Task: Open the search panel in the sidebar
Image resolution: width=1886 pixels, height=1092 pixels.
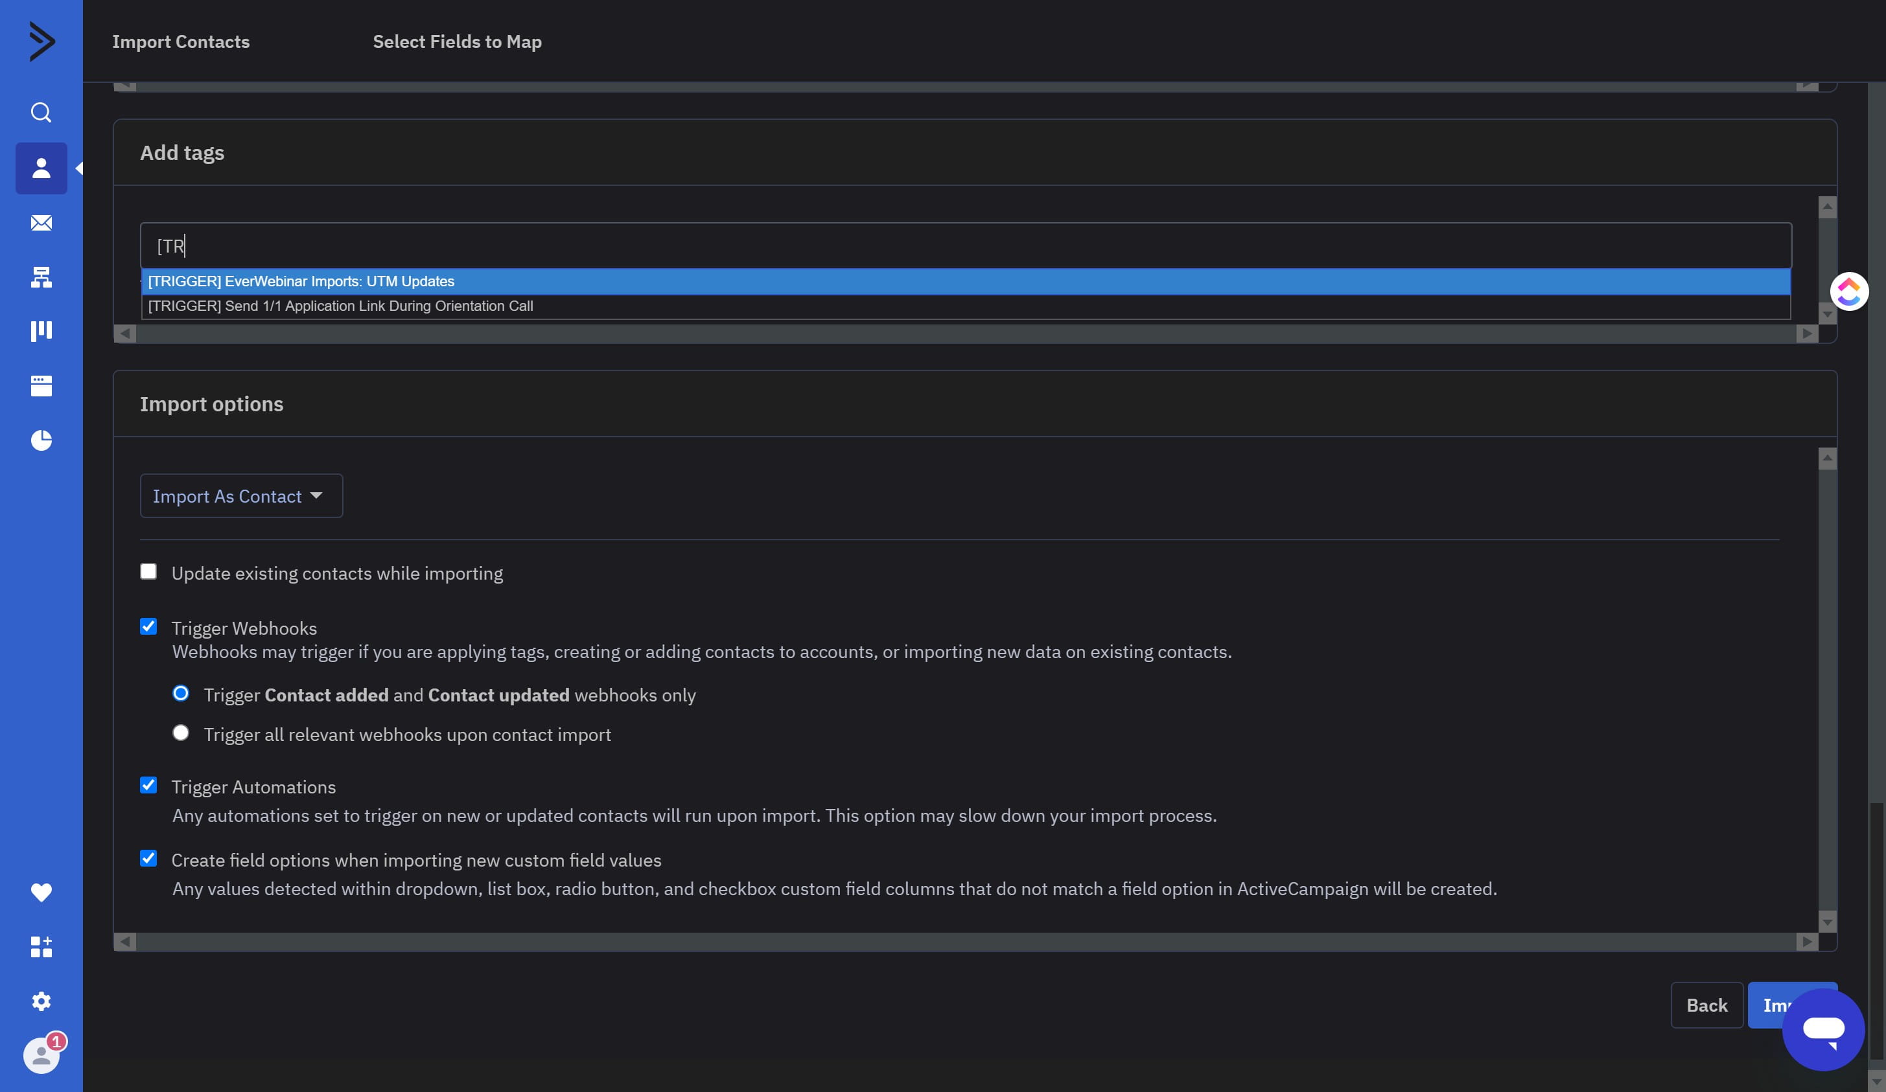Action: pyautogui.click(x=41, y=112)
